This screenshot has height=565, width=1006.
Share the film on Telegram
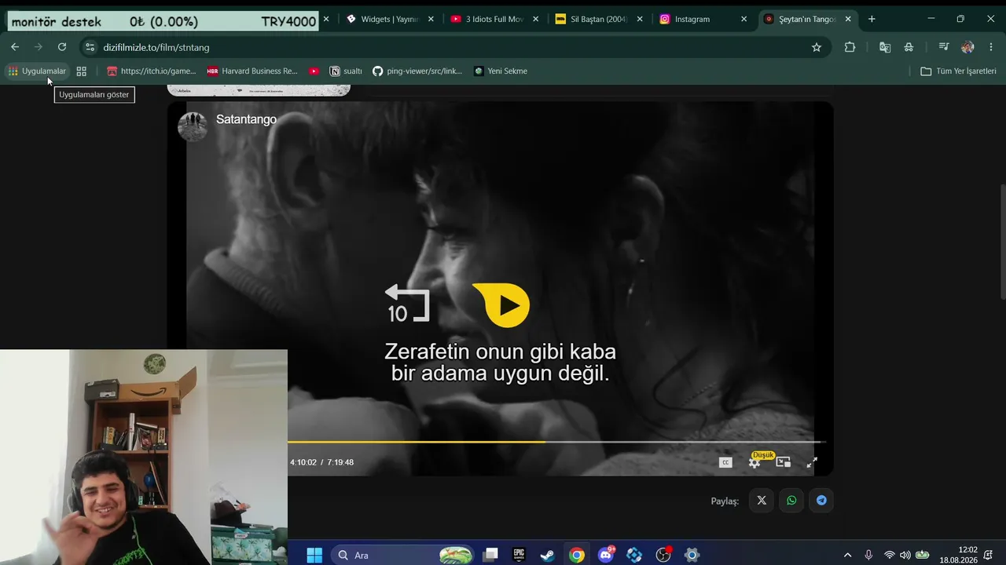tap(821, 500)
